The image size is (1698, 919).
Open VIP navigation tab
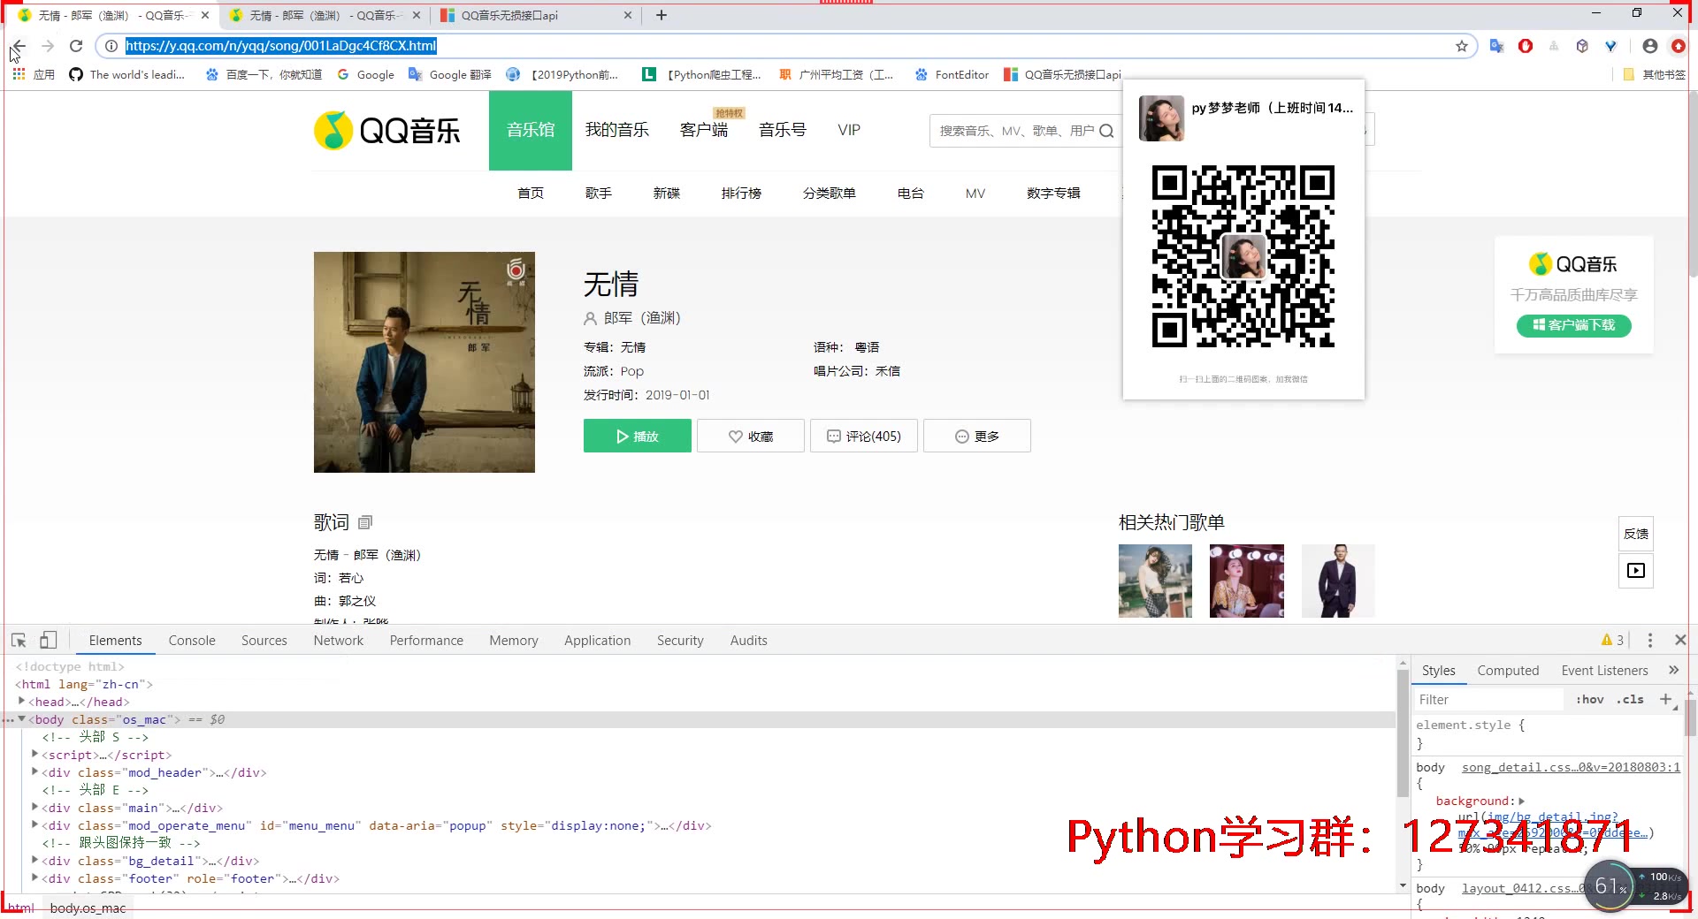[x=849, y=130]
